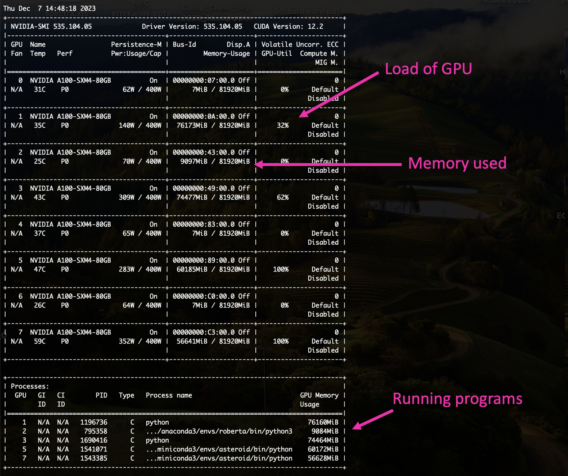Click the timestamp Thu Dec 7 14:48:18 2023

49,8
